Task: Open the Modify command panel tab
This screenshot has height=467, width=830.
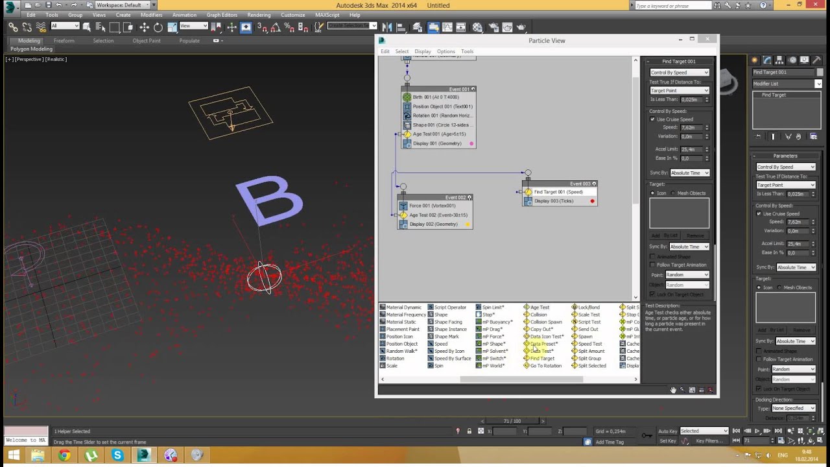Action: [x=768, y=60]
